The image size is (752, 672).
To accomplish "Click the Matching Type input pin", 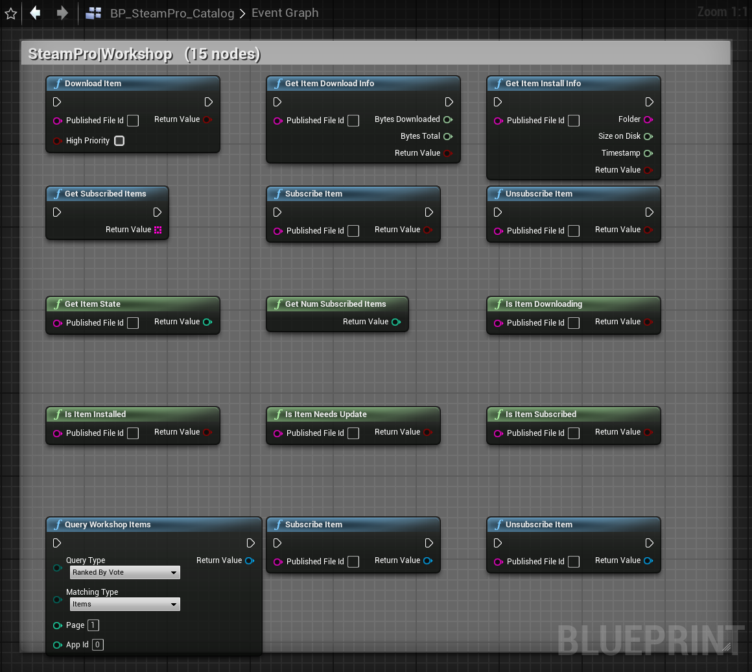I will tap(58, 599).
